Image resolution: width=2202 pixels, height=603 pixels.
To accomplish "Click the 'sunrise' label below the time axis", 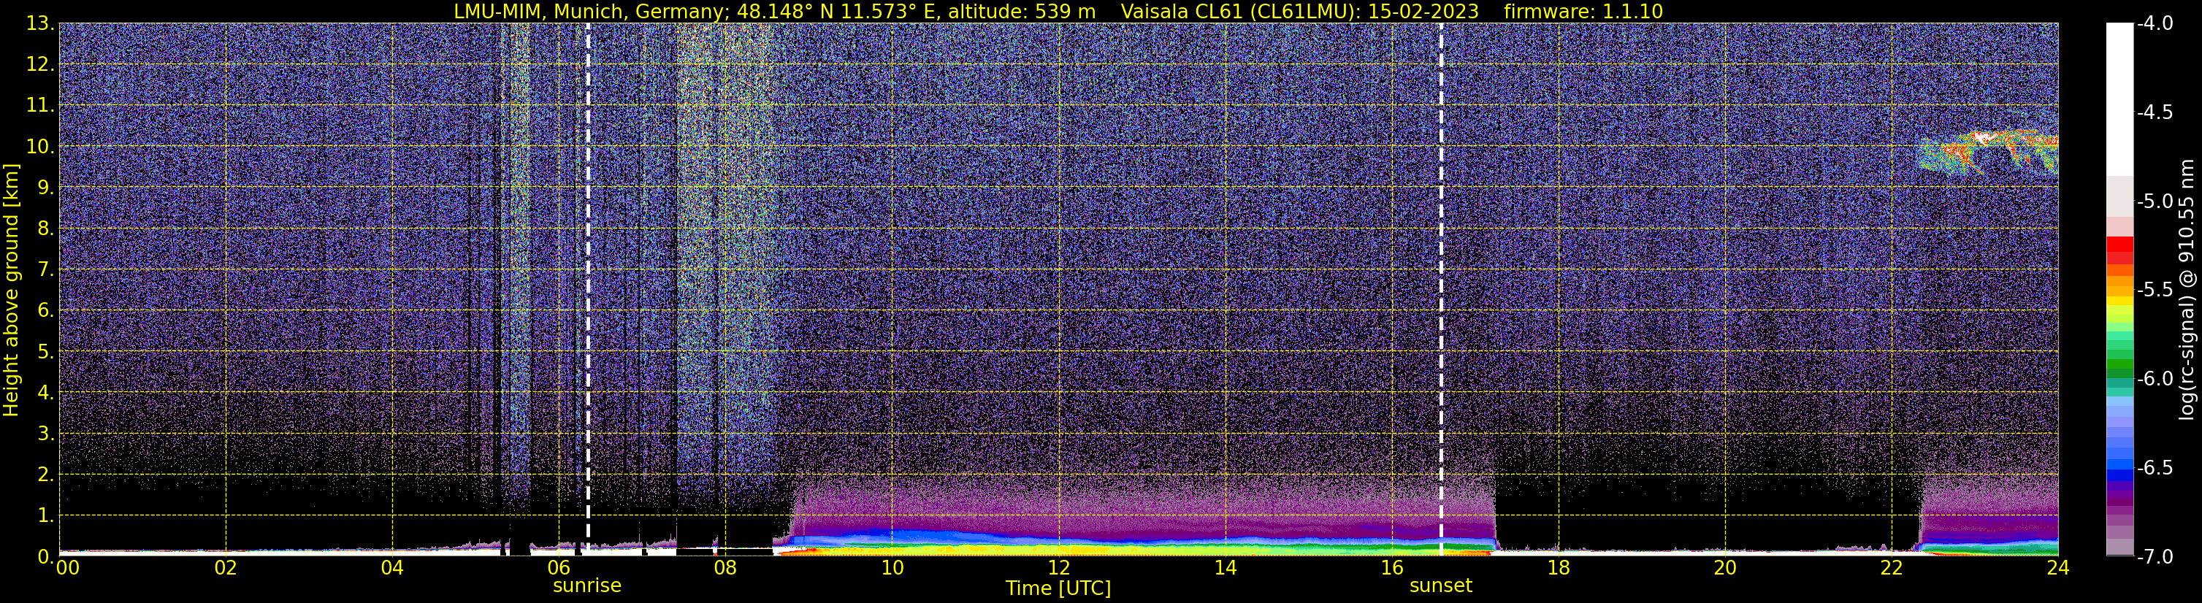I will coord(587,586).
